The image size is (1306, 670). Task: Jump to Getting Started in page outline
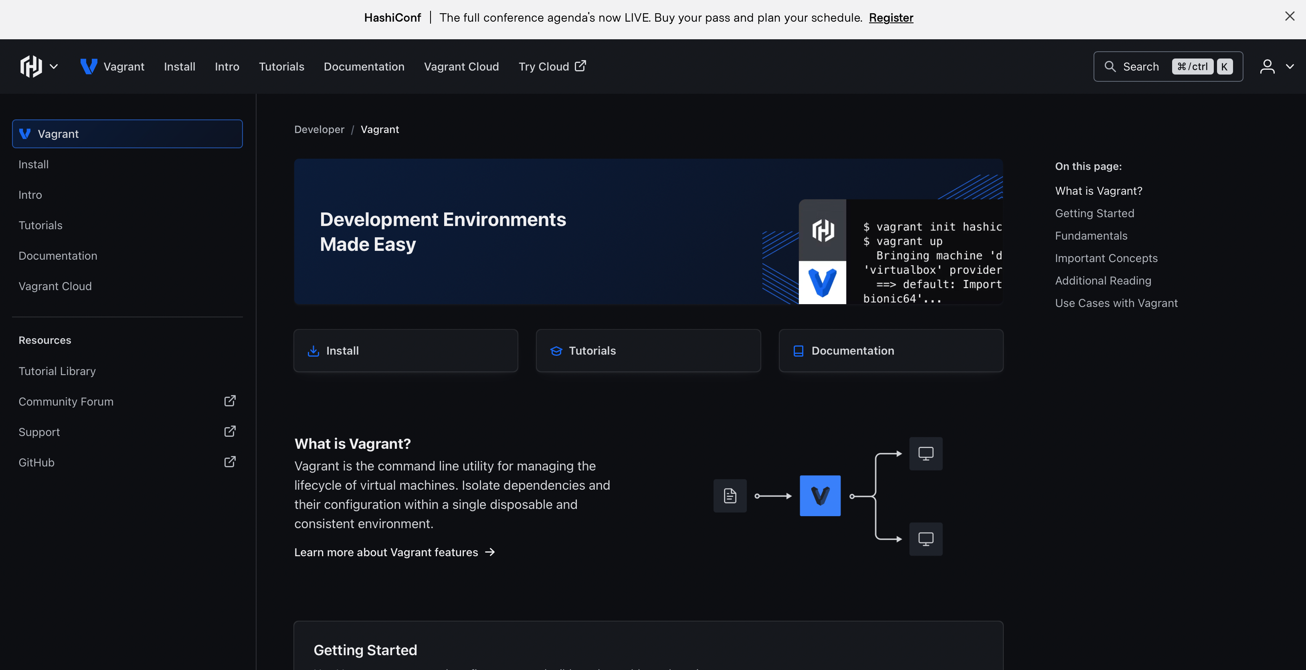coord(1095,213)
